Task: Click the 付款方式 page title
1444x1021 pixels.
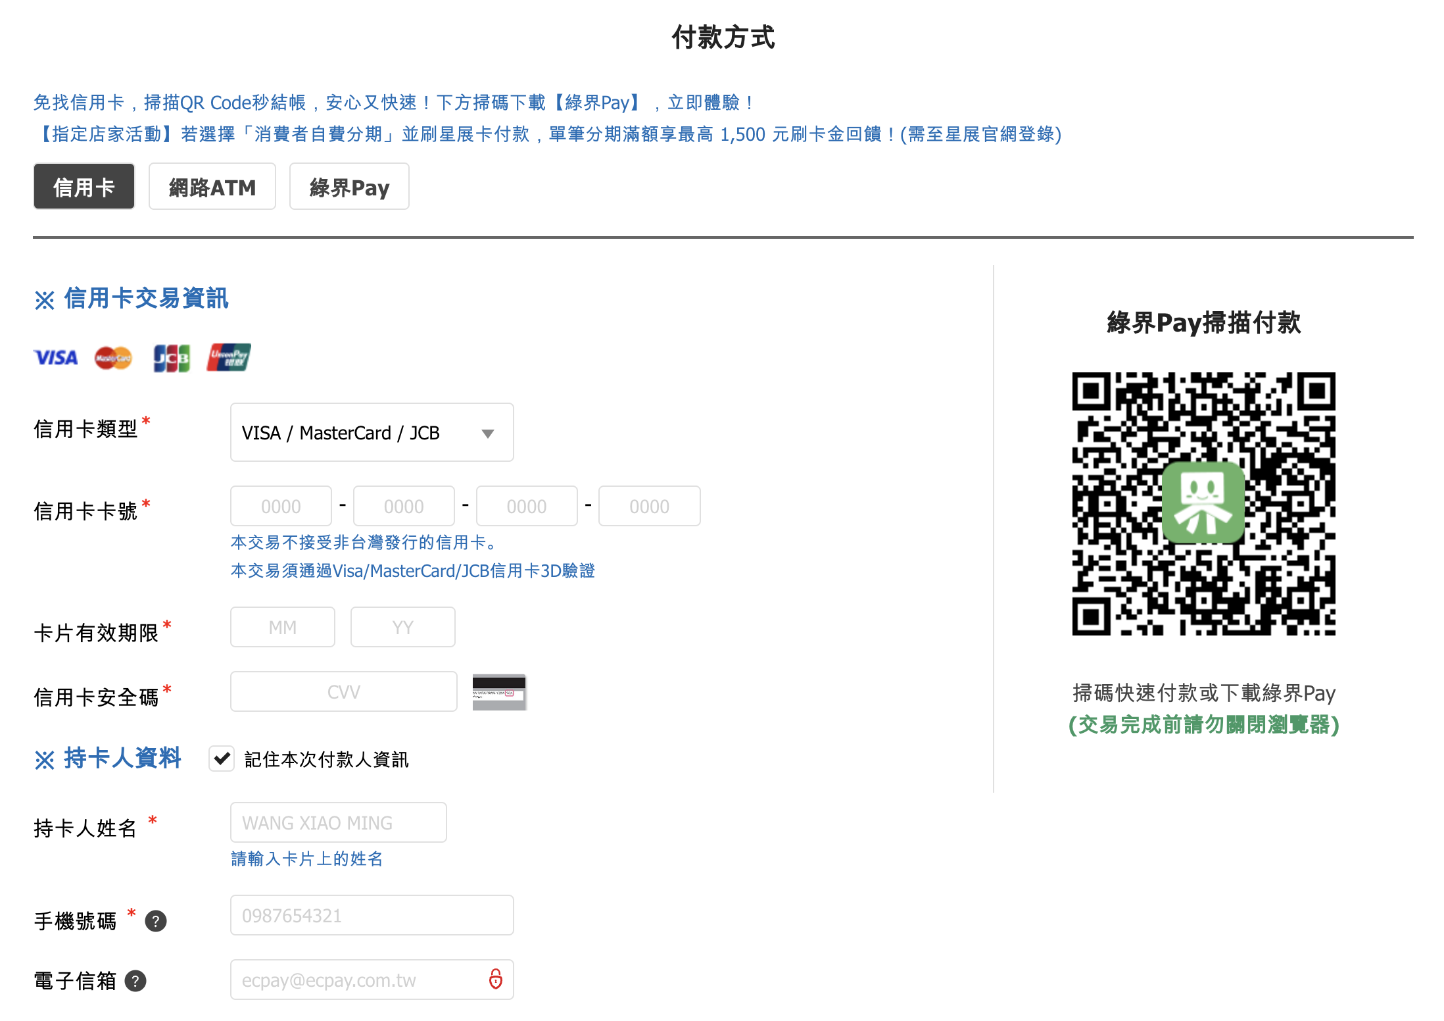Action: point(723,37)
